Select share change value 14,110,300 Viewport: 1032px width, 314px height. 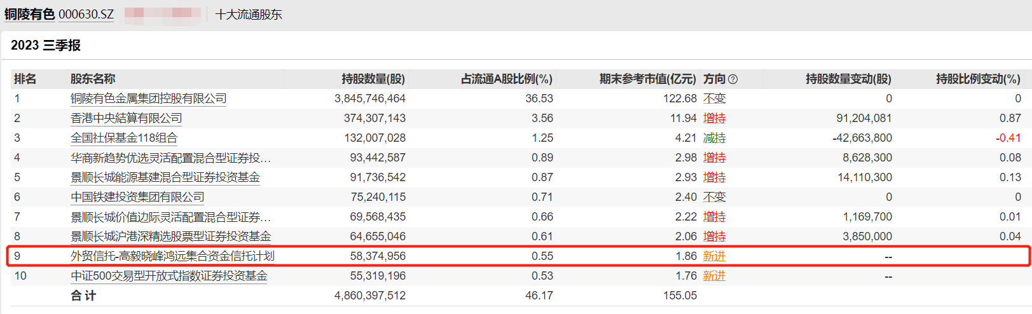pos(865,177)
